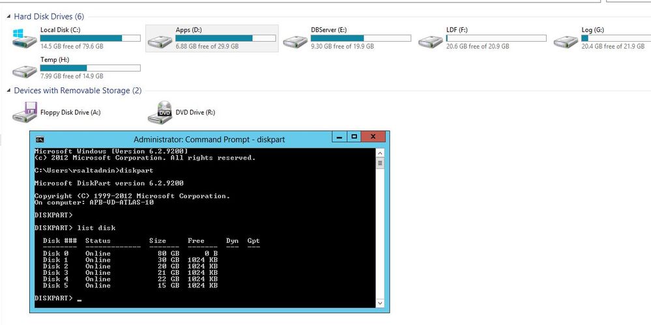Click the Disk 0 row in diskpart output
651x325 pixels.
coord(130,253)
